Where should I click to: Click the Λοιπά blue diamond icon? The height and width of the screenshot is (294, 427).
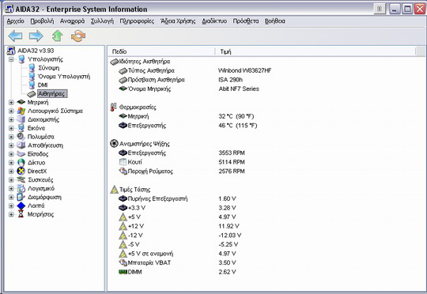21,205
